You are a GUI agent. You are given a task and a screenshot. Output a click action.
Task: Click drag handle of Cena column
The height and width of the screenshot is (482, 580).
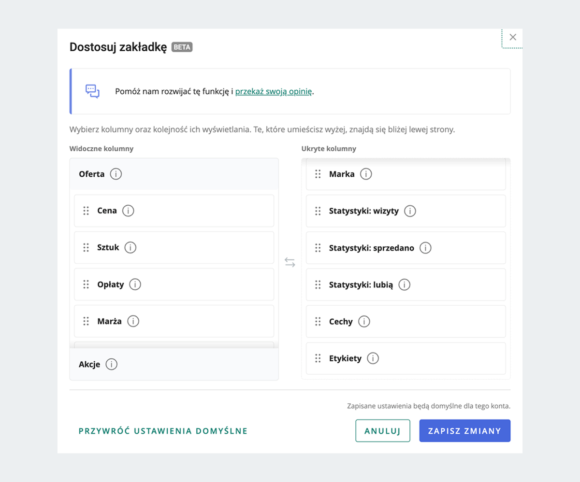coord(86,211)
